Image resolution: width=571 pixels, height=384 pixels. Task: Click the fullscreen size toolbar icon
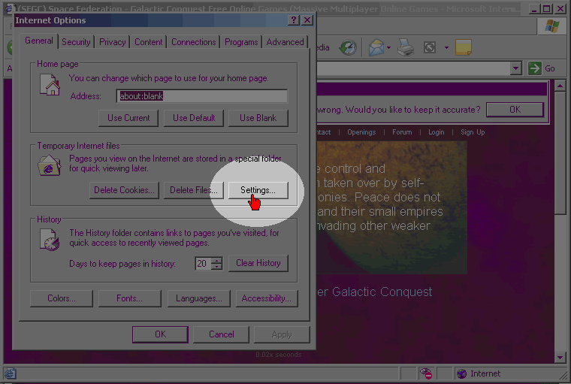tap(430, 47)
